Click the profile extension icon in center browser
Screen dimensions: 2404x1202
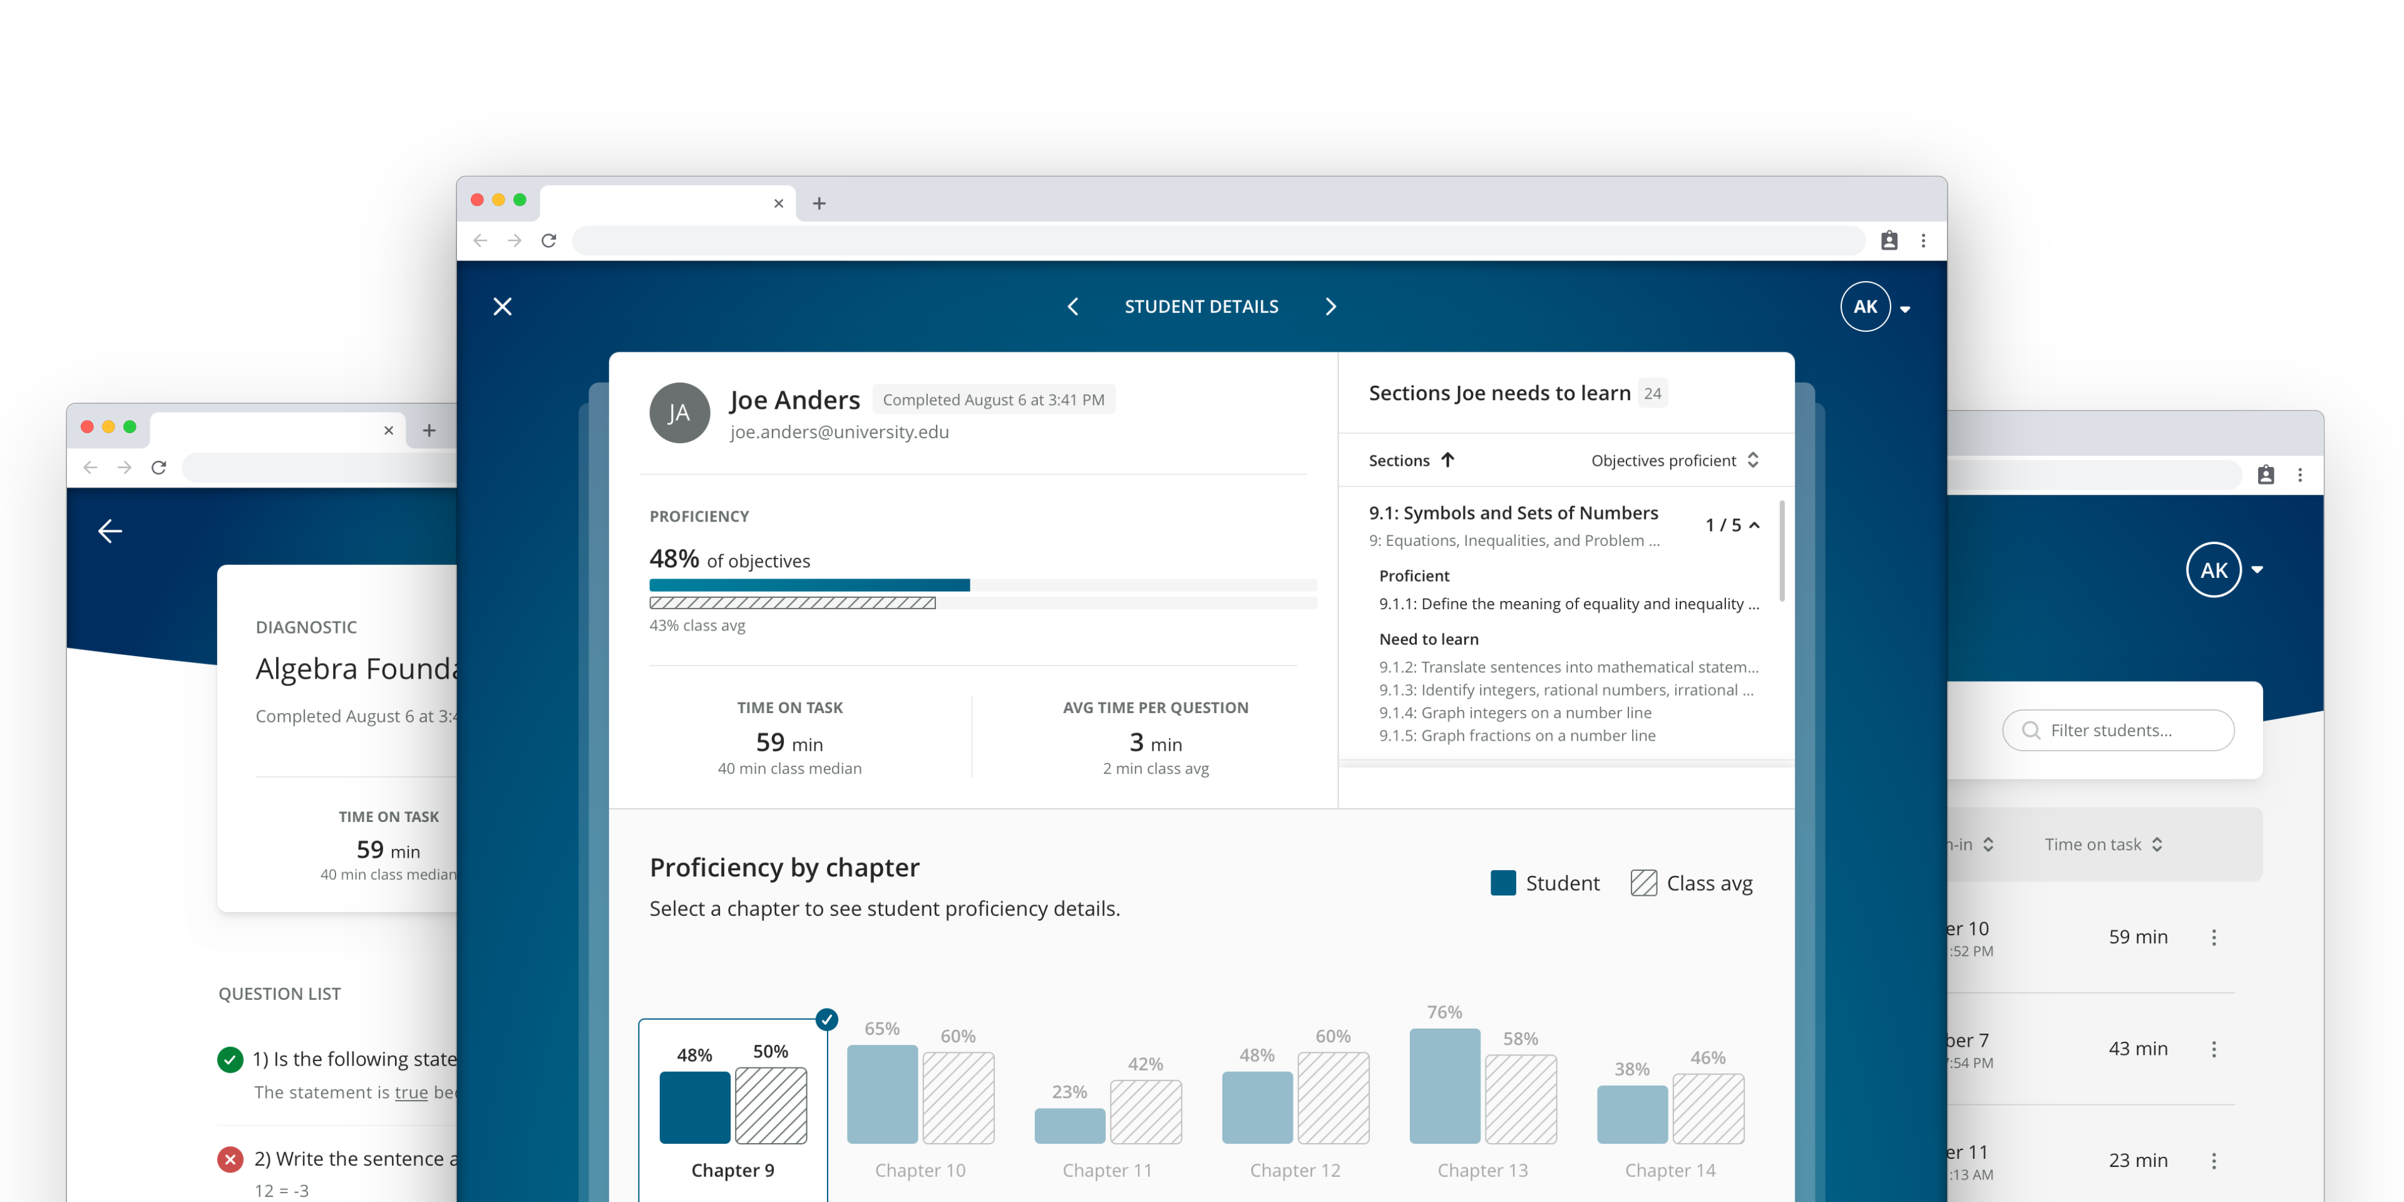coord(1889,241)
